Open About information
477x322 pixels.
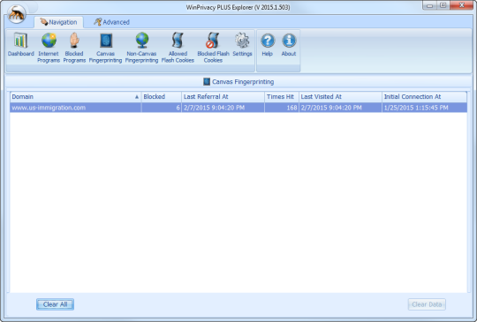(289, 45)
